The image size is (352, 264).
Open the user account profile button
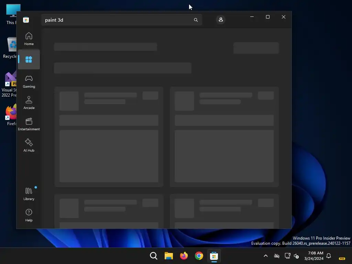coord(221,20)
